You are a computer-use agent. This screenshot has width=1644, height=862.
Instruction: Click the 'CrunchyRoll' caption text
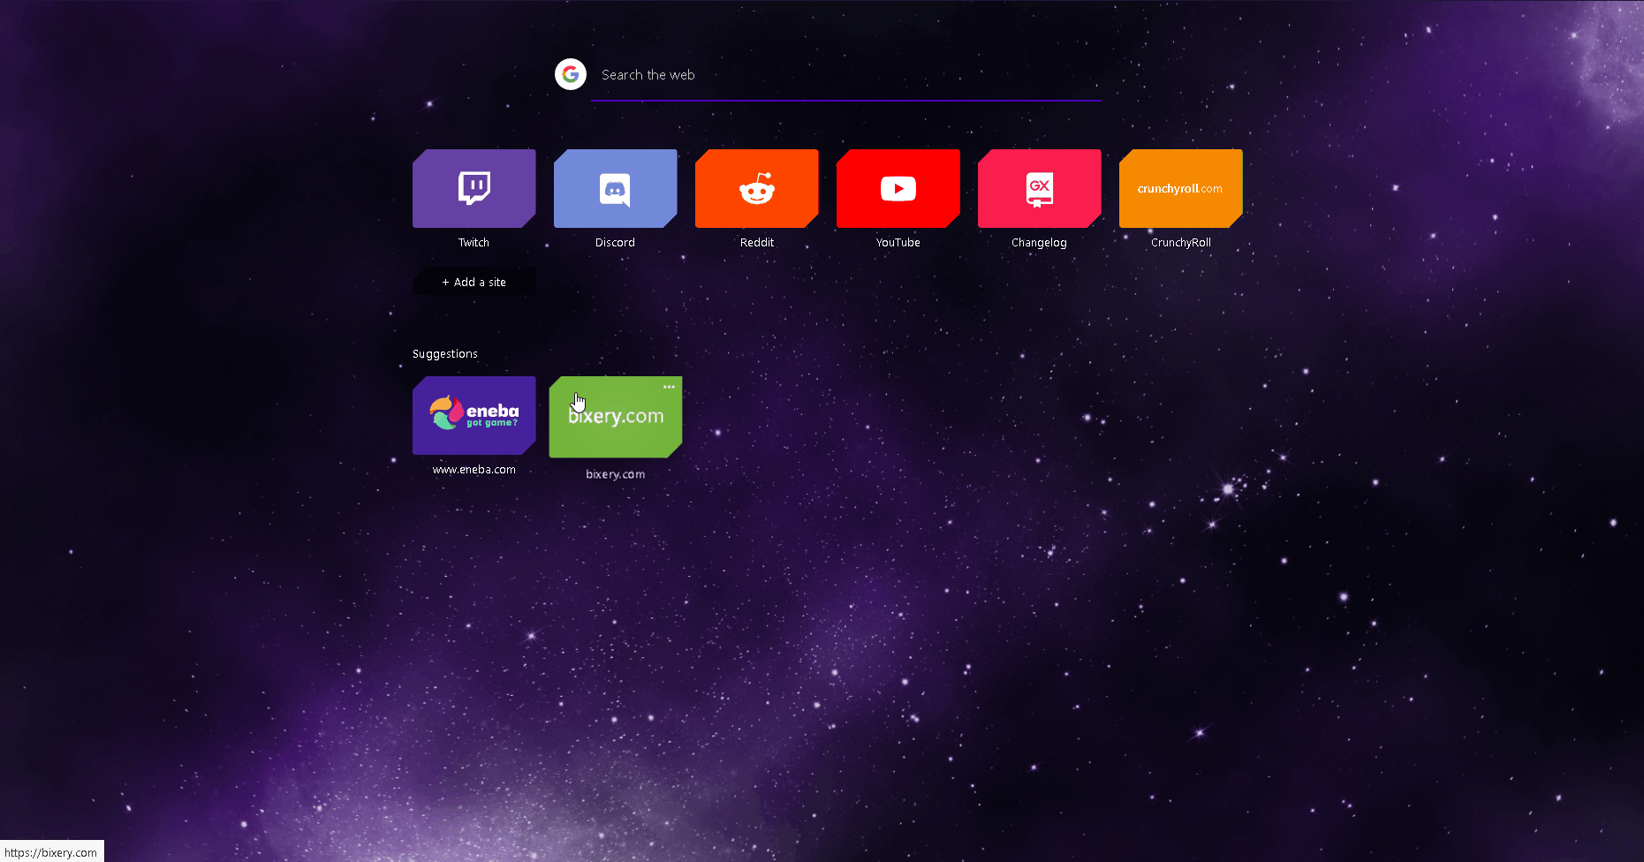click(1180, 243)
